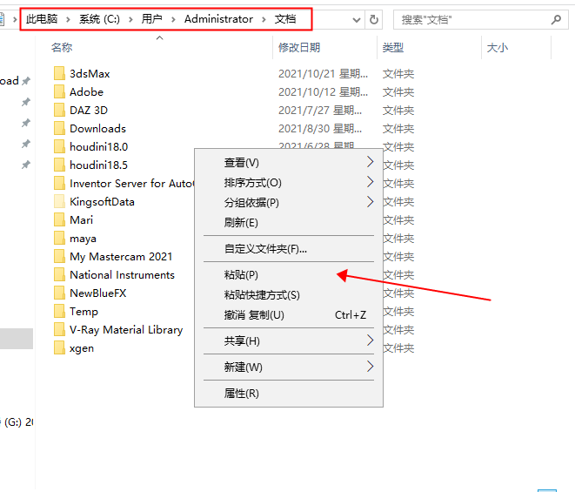
Task: Click the Adobe folder icon
Action: click(59, 92)
